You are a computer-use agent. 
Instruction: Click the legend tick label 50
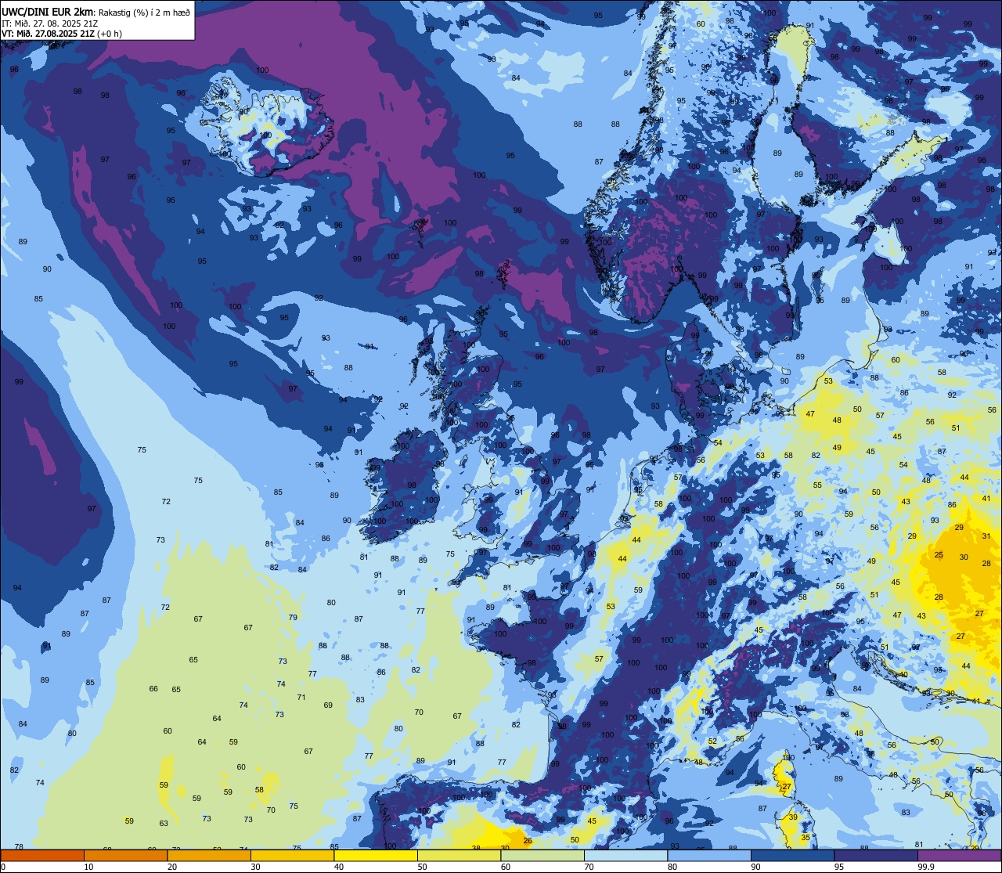point(422,867)
